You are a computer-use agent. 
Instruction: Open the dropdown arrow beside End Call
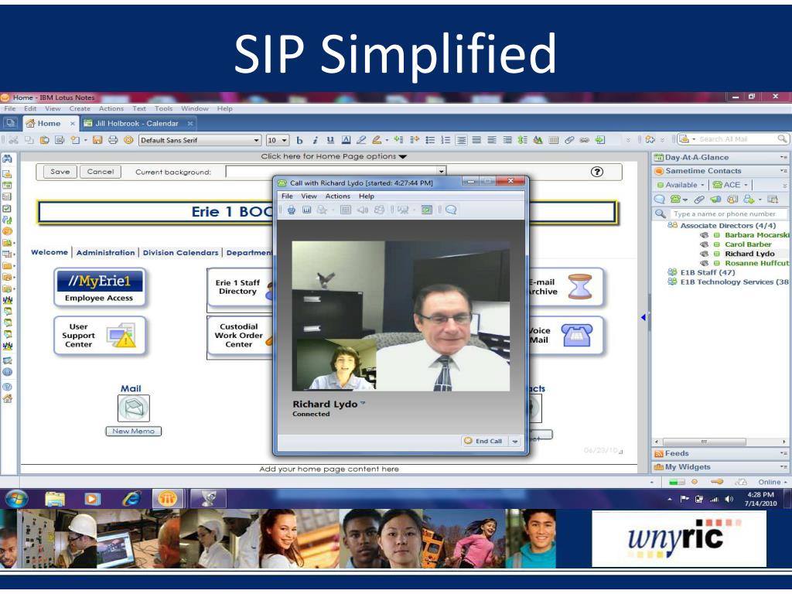pos(514,441)
